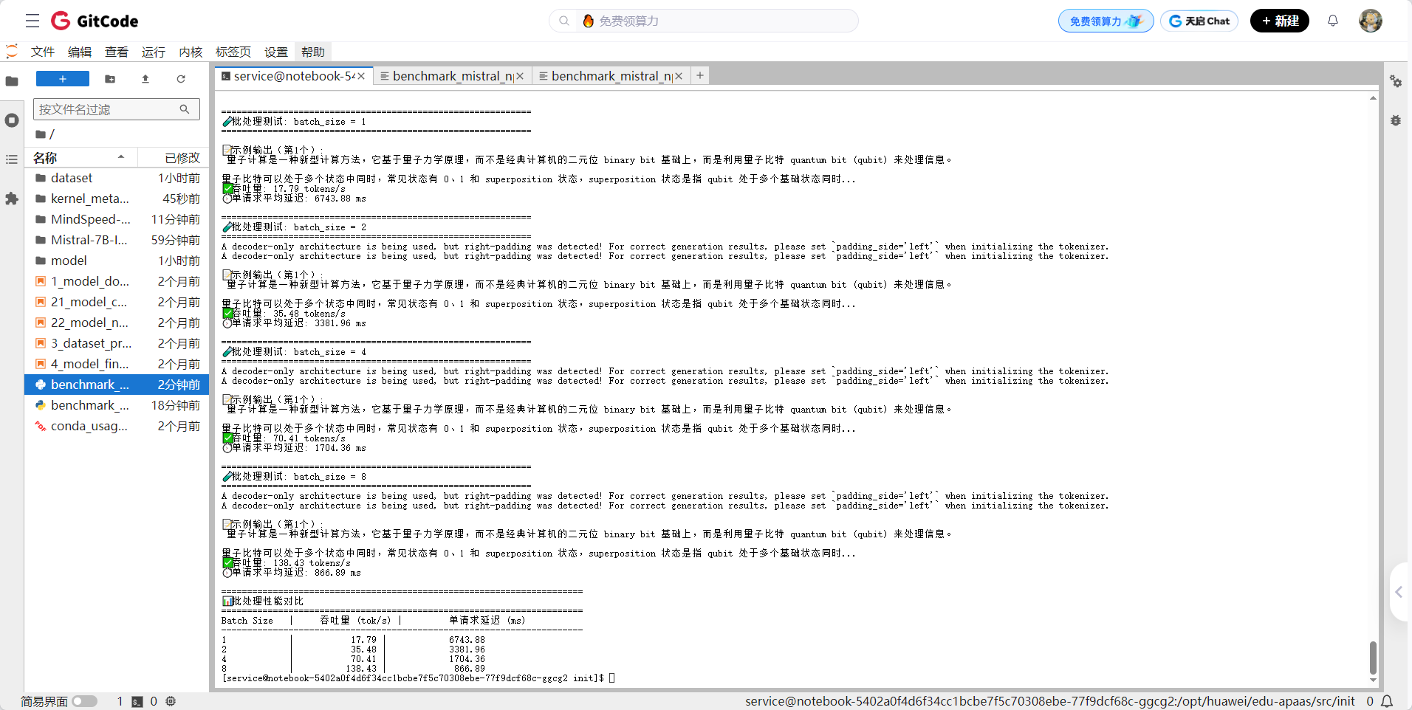Click the status bar kernel gear icon
Image resolution: width=1412 pixels, height=710 pixels.
(x=171, y=701)
